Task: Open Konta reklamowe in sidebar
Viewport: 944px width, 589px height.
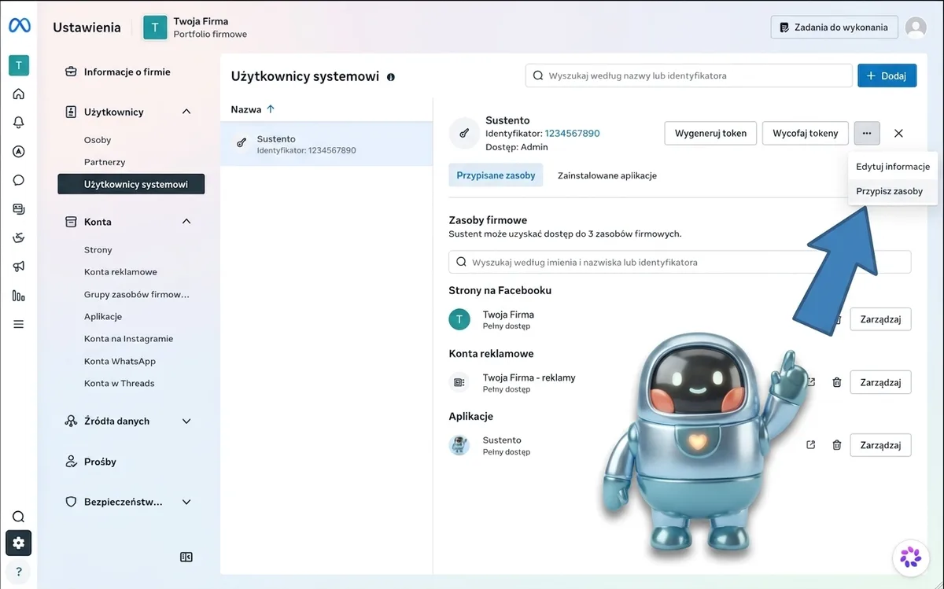Action: (x=120, y=272)
